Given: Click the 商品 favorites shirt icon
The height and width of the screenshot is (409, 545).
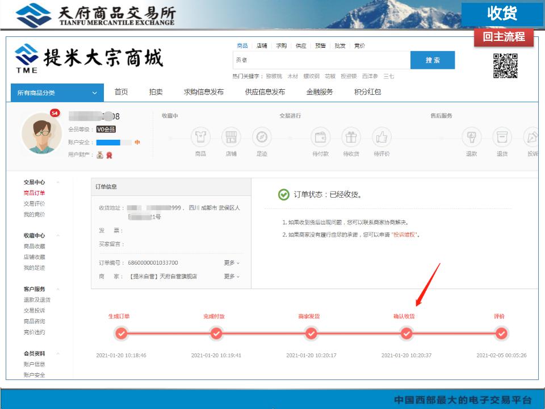Looking at the screenshot, I should [200, 137].
